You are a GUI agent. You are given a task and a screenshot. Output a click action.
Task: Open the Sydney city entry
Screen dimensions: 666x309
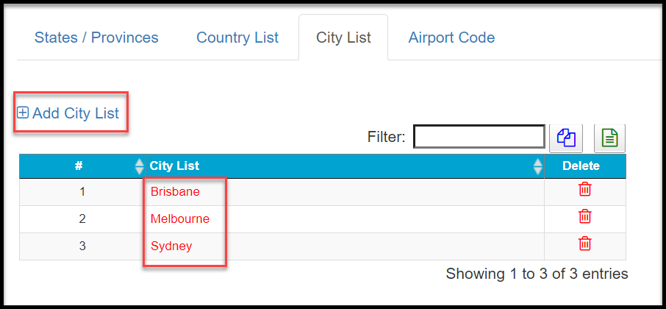tap(171, 246)
